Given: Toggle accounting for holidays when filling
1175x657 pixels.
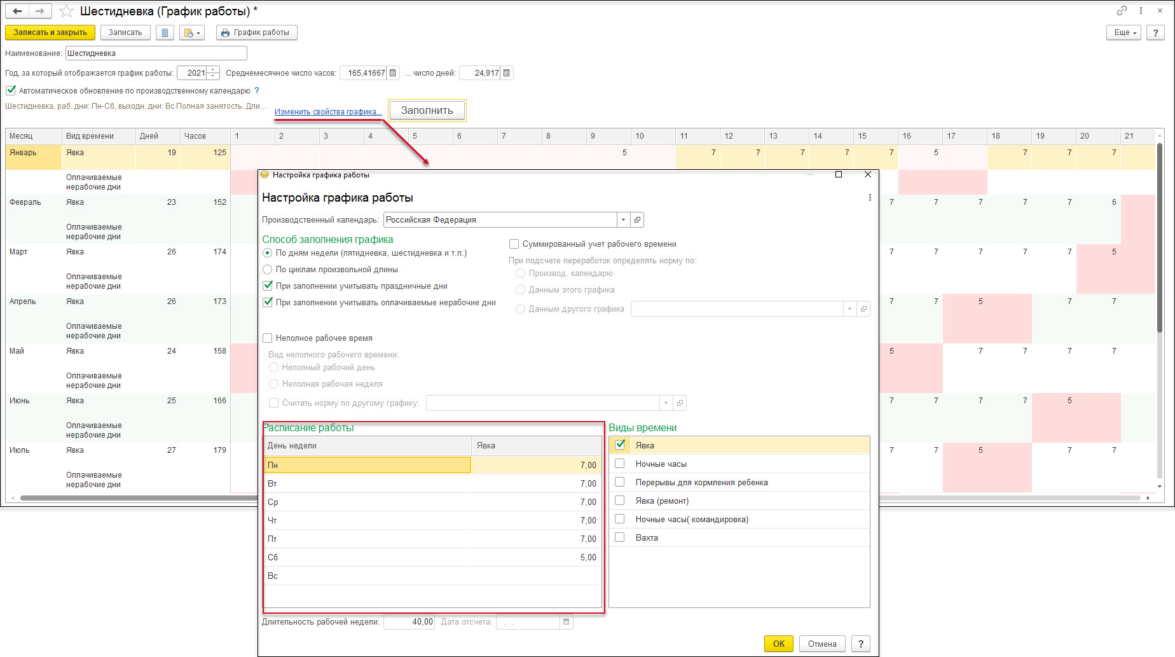Looking at the screenshot, I should [x=268, y=286].
